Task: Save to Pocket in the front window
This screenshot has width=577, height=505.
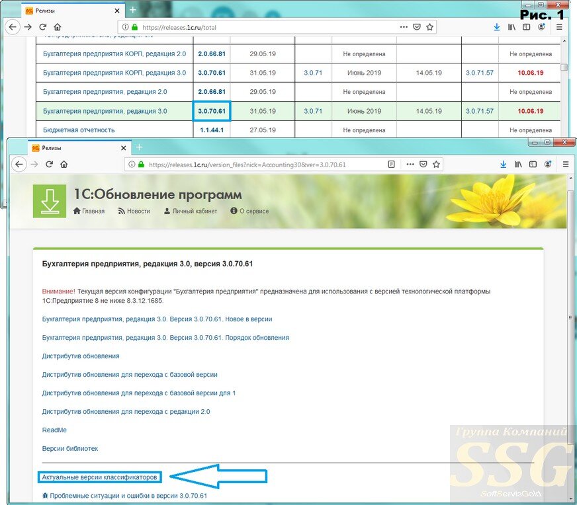Action: [x=423, y=165]
